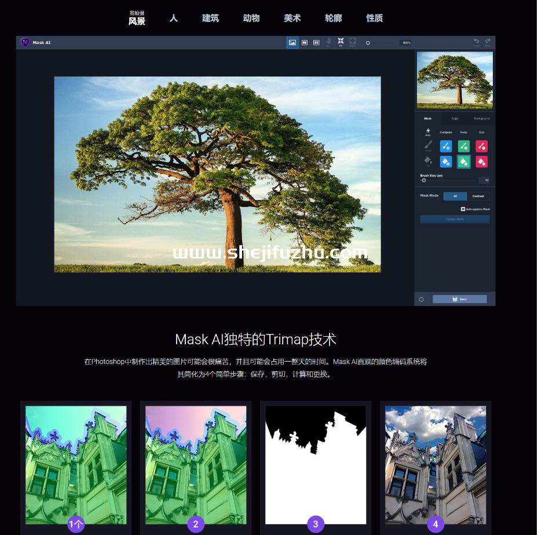Click the Auto lightning bolt tool
538x535 pixels.
428,132
